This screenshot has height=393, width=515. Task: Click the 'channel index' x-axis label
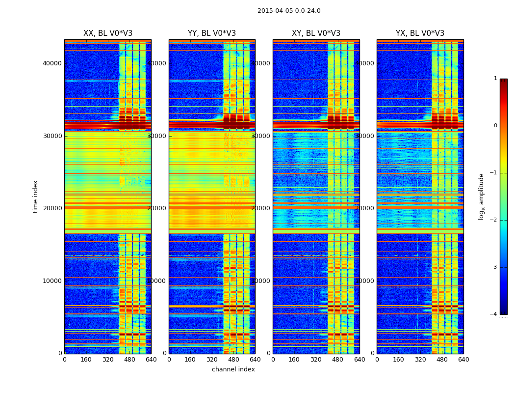click(233, 369)
